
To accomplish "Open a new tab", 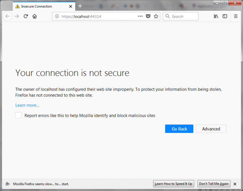I will (x=80, y=6).
